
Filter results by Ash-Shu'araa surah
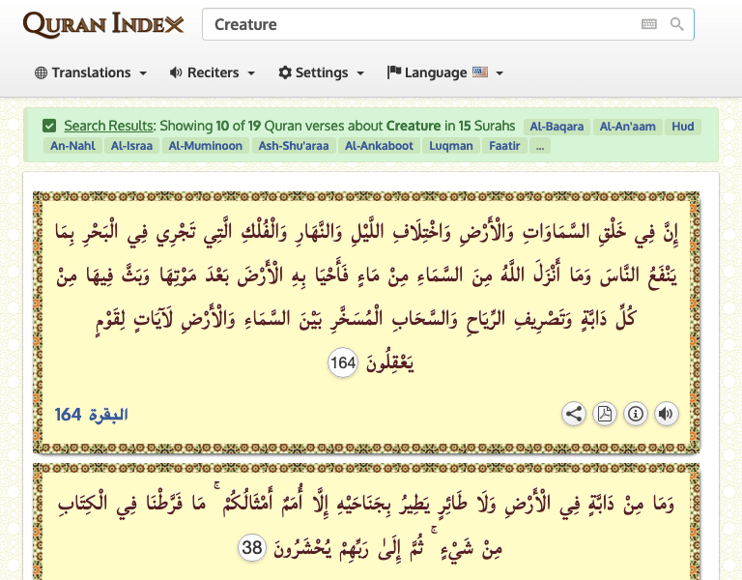click(x=294, y=146)
